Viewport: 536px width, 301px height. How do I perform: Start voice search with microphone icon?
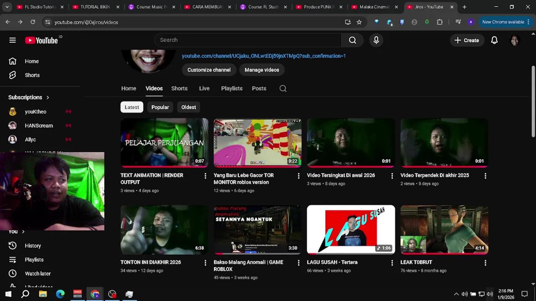376,40
